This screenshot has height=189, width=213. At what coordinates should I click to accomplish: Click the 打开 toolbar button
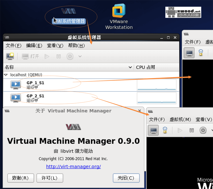pyautogui.click(x=31, y=56)
